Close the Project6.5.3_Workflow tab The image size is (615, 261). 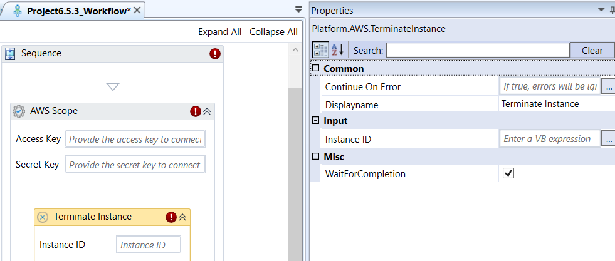click(x=137, y=11)
